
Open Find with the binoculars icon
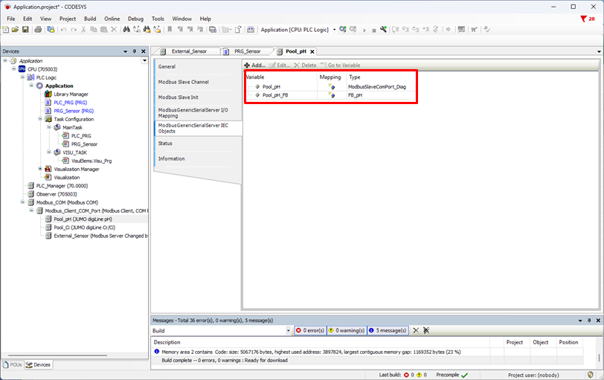tap(126, 29)
